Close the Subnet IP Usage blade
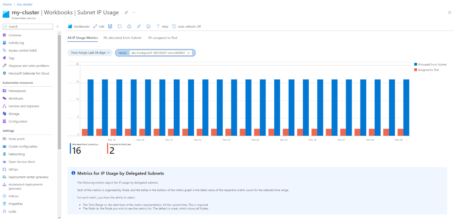The width and height of the screenshot is (454, 219). pos(449,12)
